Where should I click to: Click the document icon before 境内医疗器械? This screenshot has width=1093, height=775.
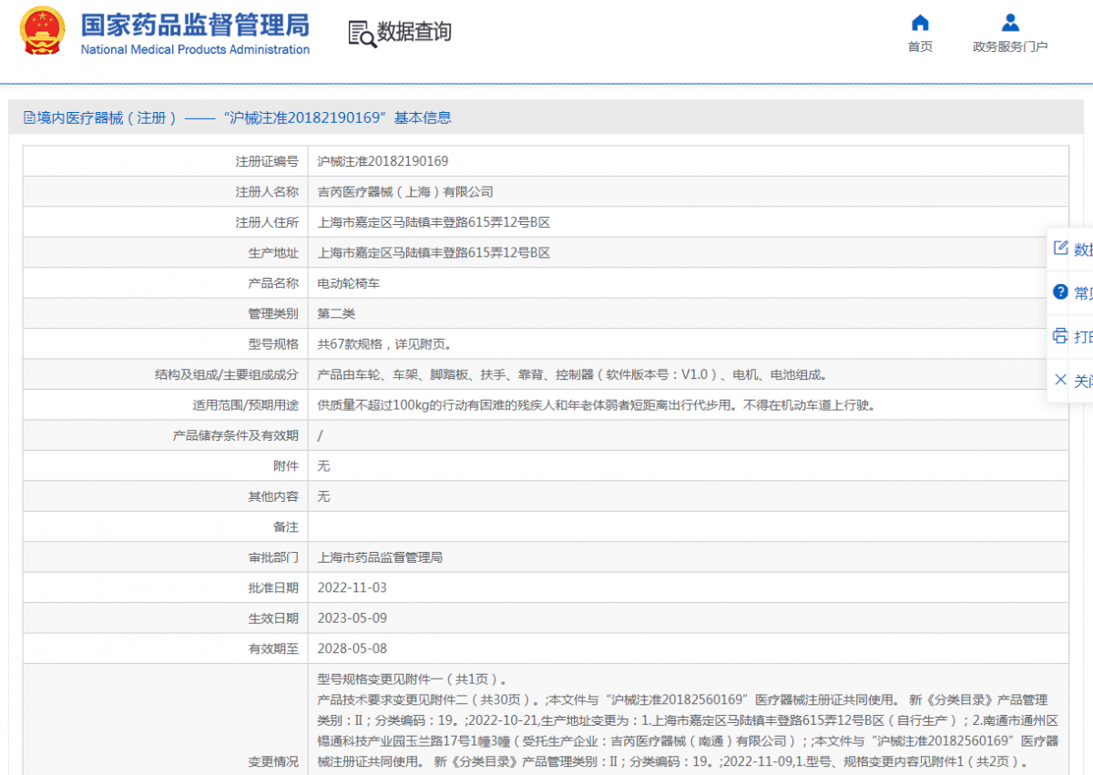coord(30,117)
